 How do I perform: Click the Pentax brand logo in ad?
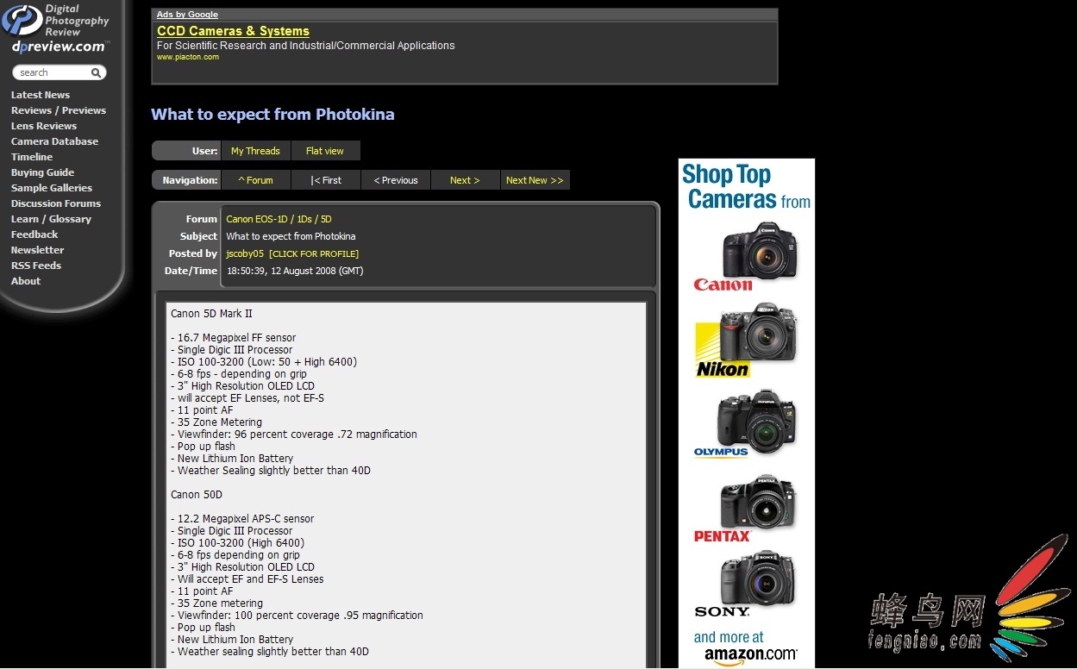point(723,536)
